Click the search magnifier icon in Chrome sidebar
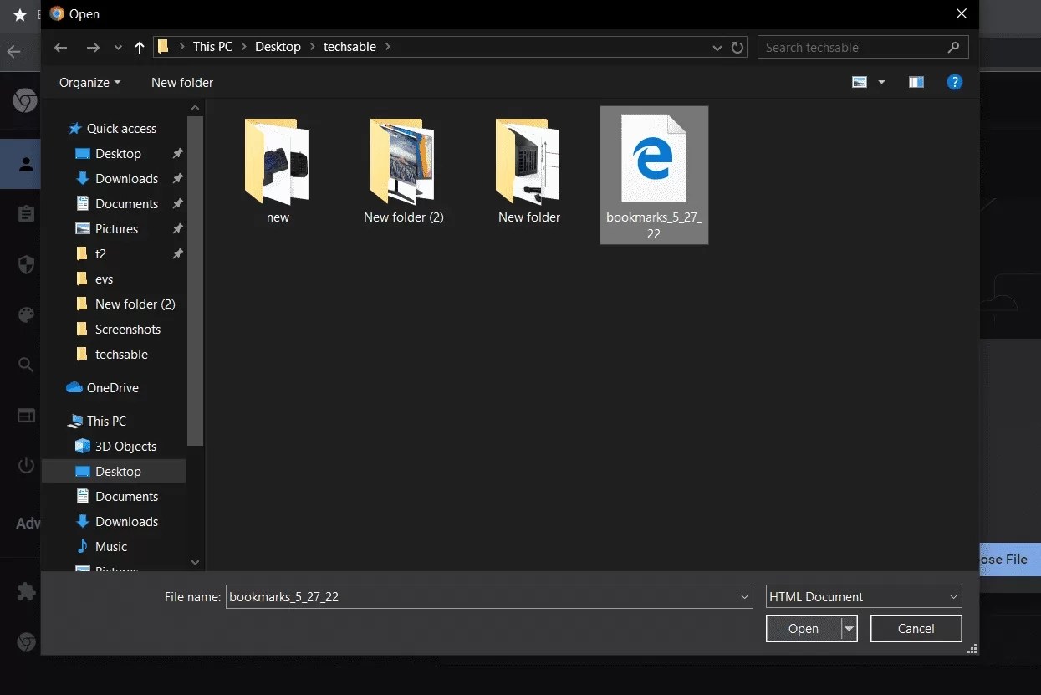 [25, 365]
